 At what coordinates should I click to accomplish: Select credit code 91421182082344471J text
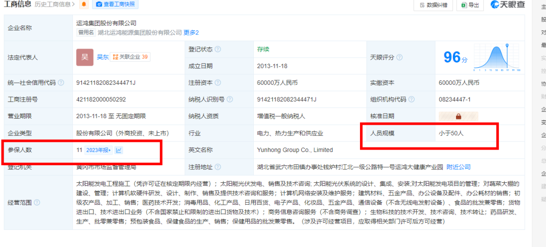pyautogui.click(x=106, y=83)
